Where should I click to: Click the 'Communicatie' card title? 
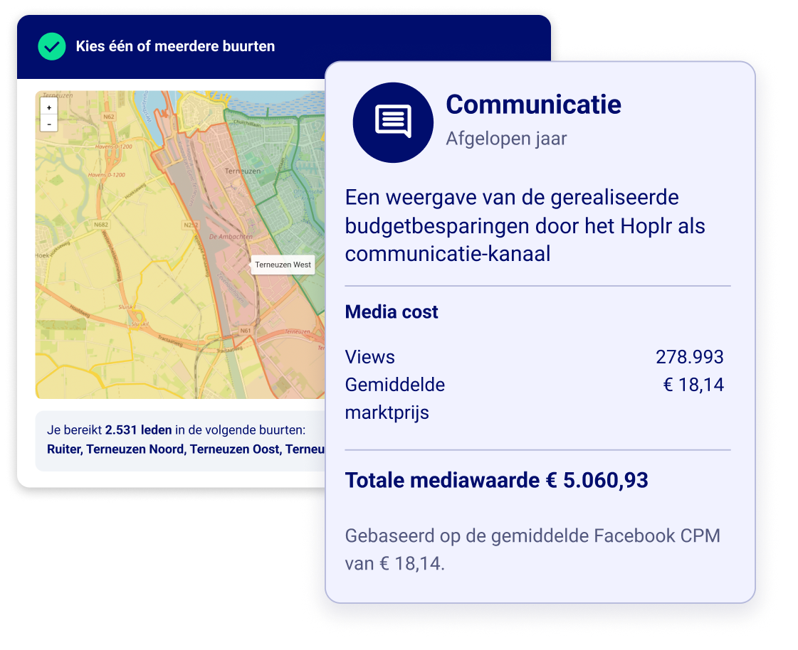[x=533, y=105]
